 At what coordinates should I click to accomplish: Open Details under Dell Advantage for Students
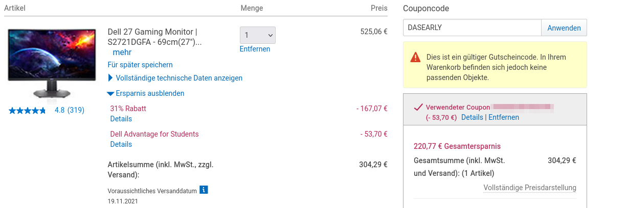121,144
